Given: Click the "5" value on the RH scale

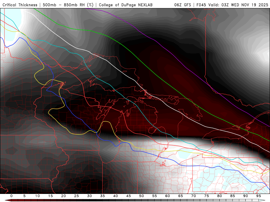Looking at the screenshot, I should pyautogui.click(x=24, y=196).
